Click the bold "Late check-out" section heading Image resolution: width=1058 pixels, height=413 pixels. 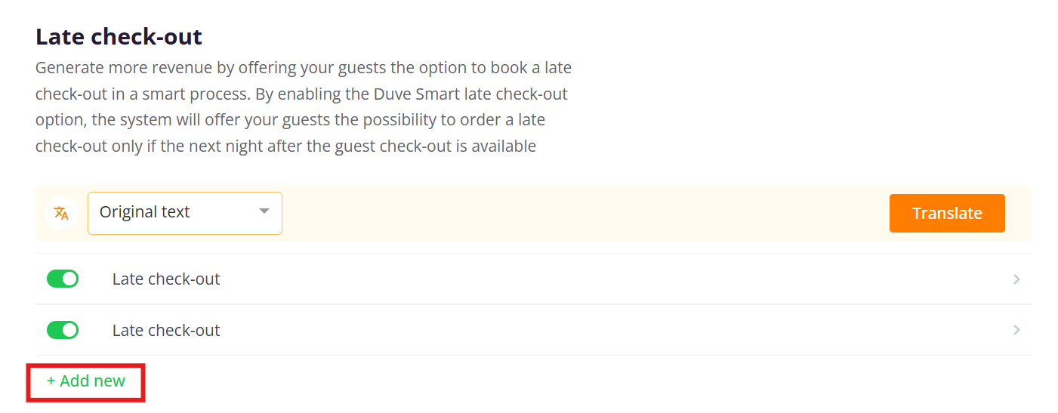[x=119, y=36]
